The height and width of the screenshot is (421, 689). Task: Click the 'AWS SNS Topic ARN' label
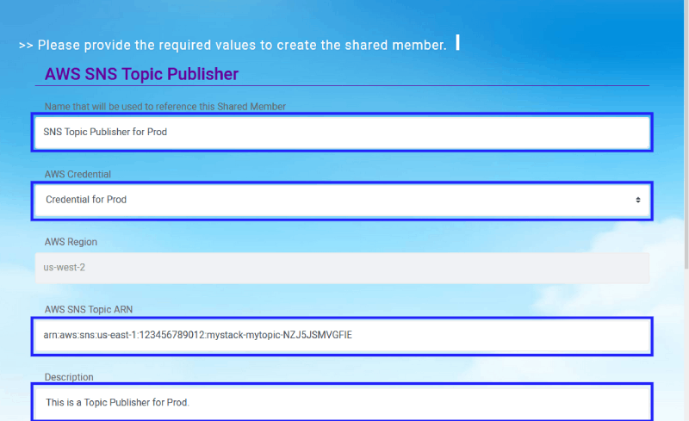coord(89,309)
